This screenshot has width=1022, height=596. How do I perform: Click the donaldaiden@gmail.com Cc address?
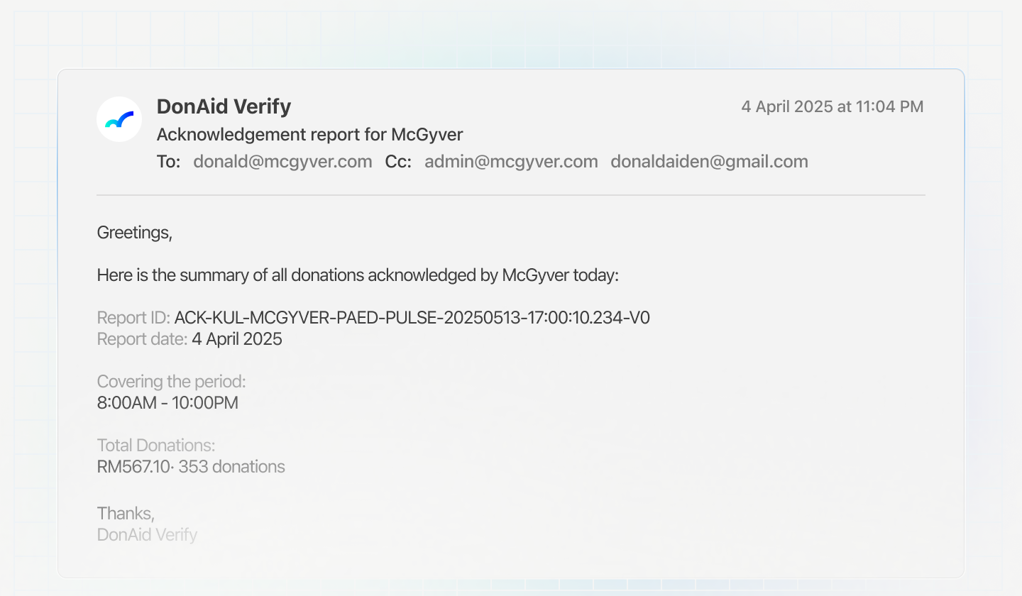click(x=709, y=162)
